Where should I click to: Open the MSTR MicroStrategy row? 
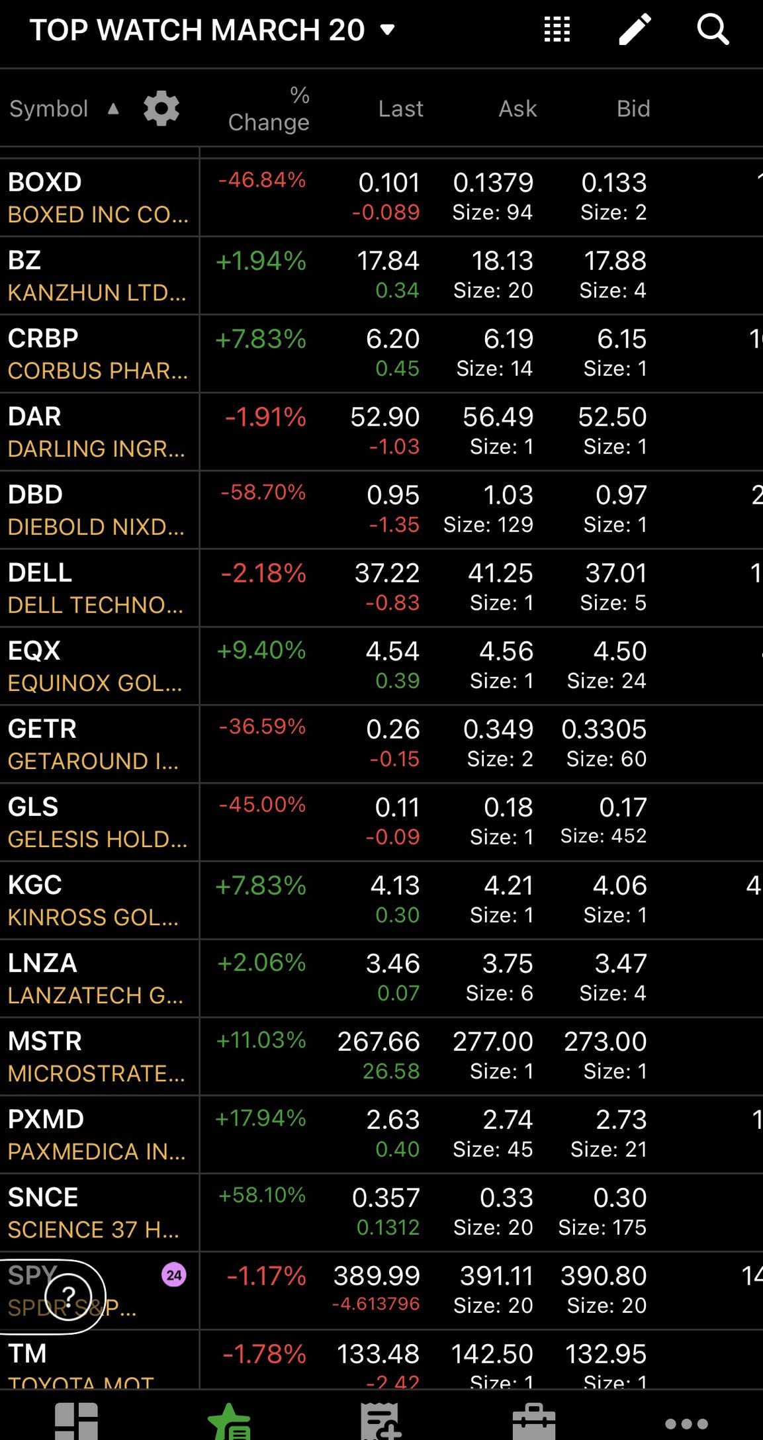(x=98, y=1056)
